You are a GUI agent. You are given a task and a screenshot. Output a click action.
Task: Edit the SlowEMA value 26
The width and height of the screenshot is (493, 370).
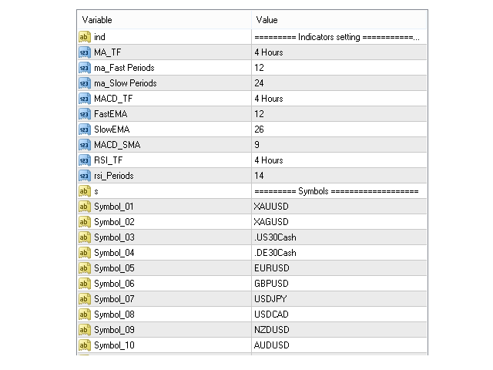pos(337,129)
